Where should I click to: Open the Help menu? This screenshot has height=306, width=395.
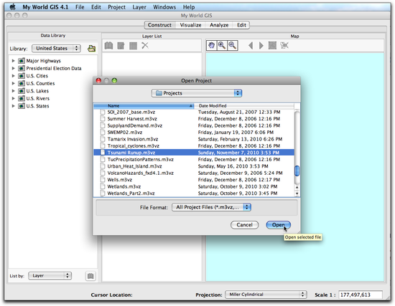coord(189,7)
